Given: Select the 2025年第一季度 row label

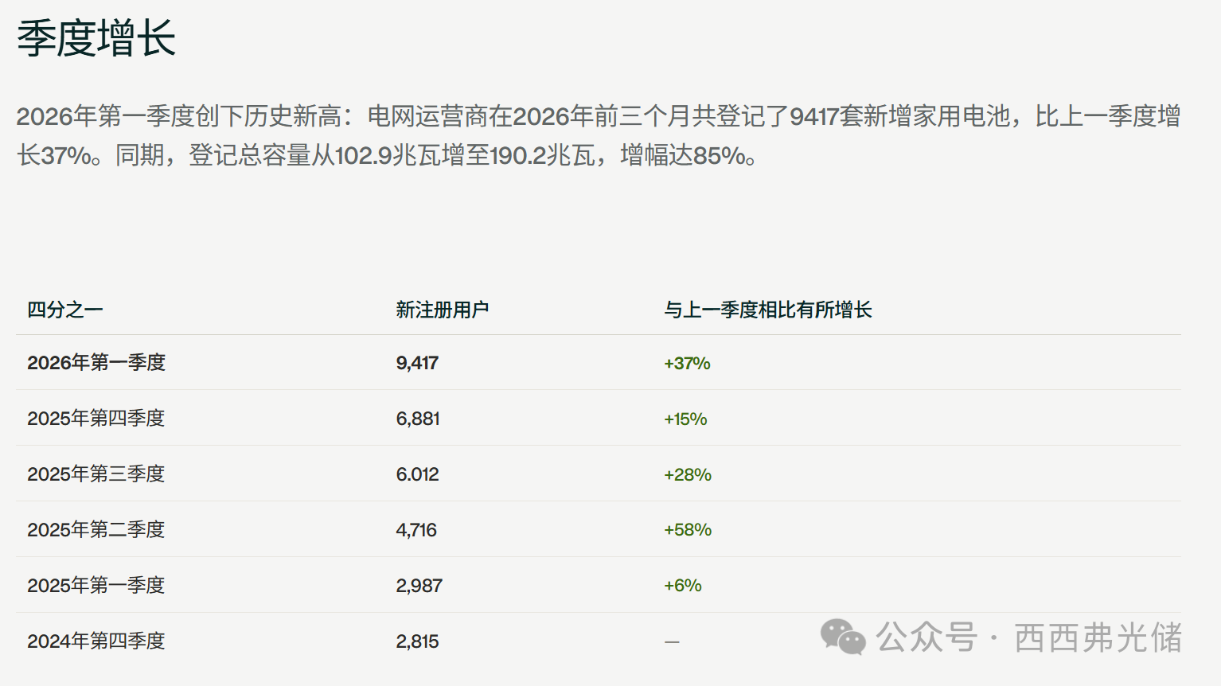Looking at the screenshot, I should (x=96, y=586).
